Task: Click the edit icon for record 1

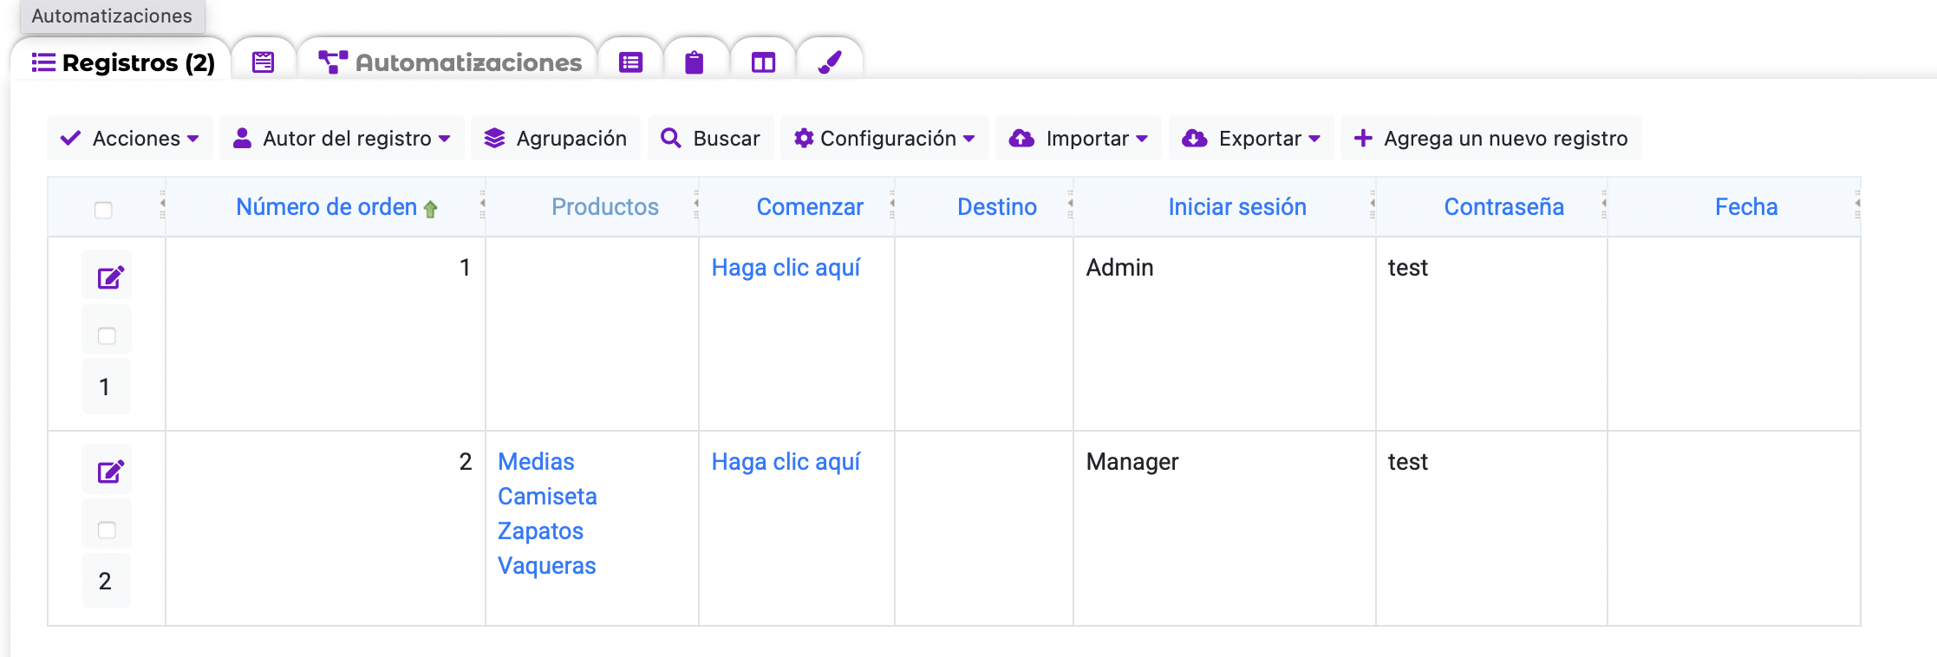Action: (110, 278)
